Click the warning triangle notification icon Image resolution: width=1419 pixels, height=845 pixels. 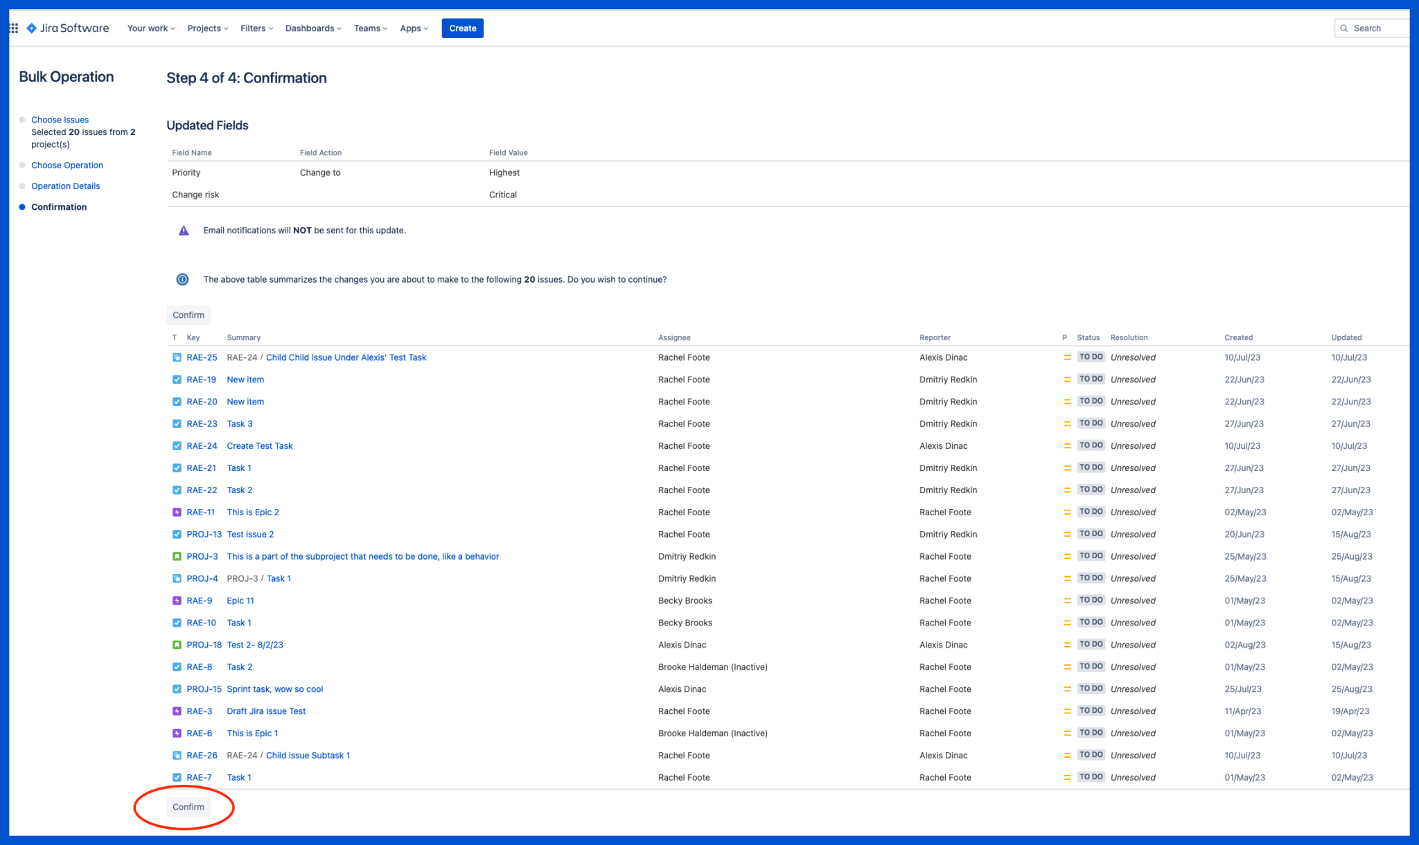tap(181, 229)
